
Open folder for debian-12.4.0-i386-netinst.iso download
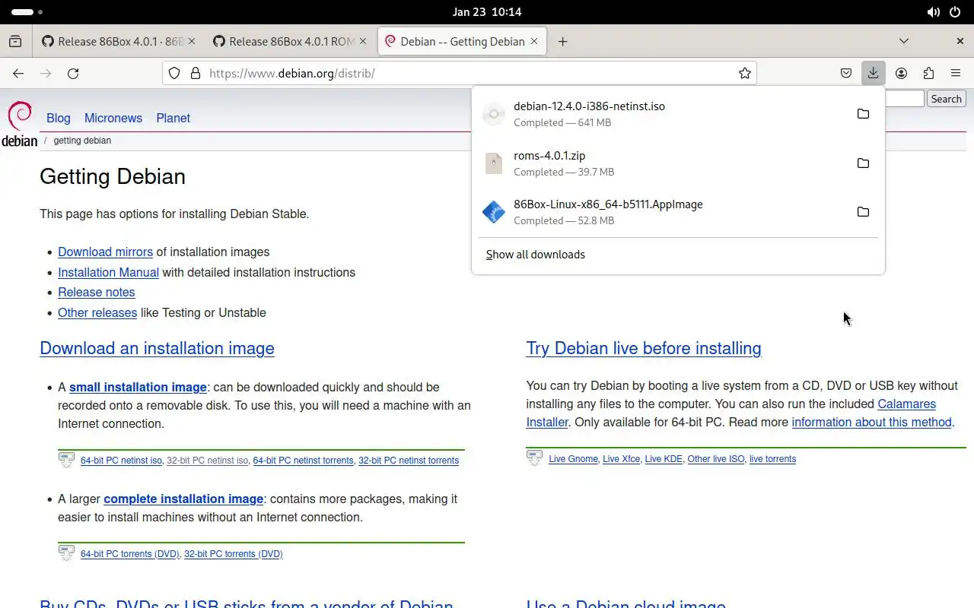(x=863, y=114)
